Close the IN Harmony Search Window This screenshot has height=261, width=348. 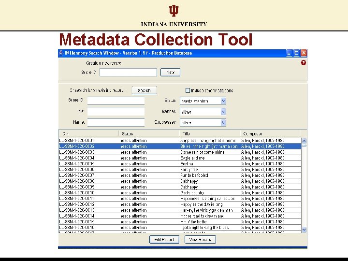point(304,53)
